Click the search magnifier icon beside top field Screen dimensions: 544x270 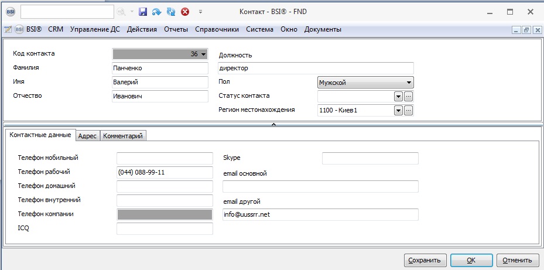click(122, 11)
